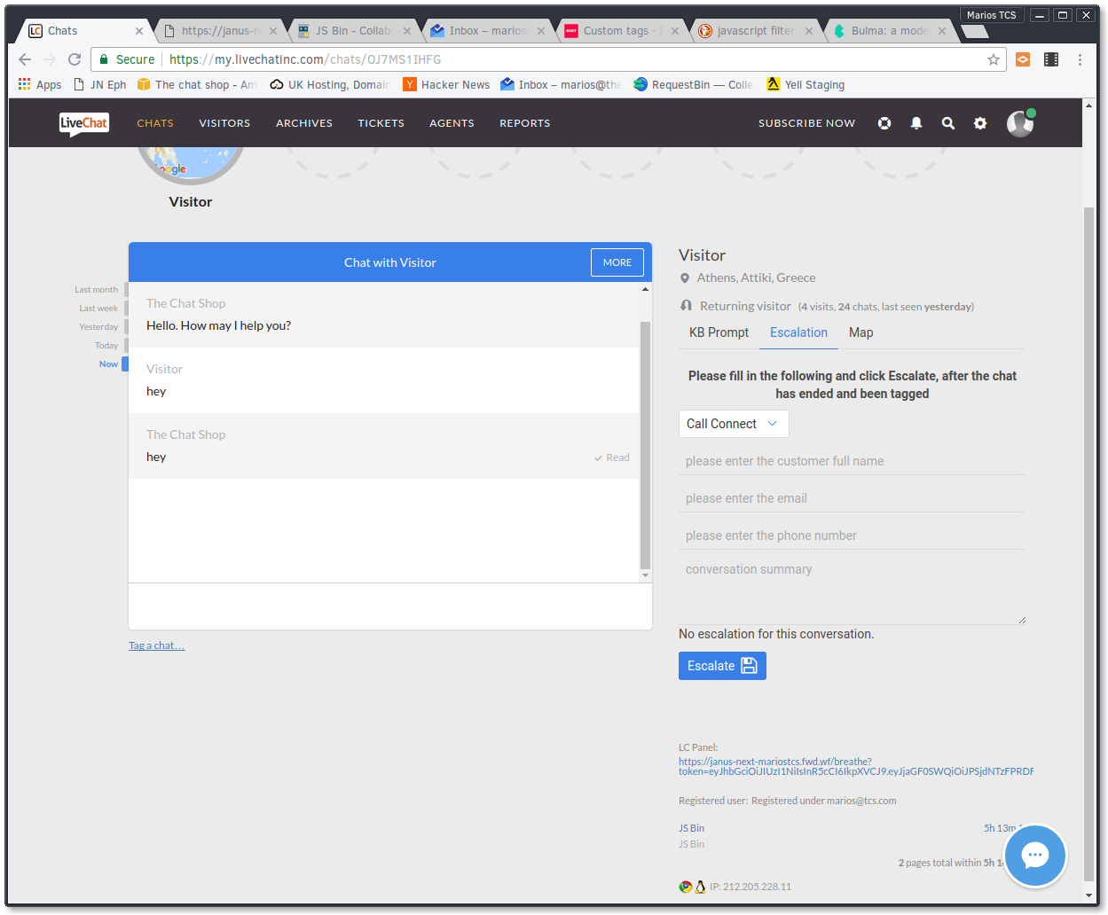Click the phone number field

click(x=853, y=536)
